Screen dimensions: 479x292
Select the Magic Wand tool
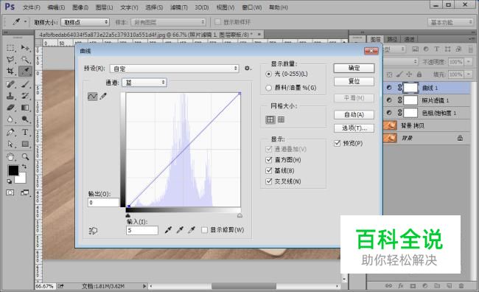[x=25, y=59]
